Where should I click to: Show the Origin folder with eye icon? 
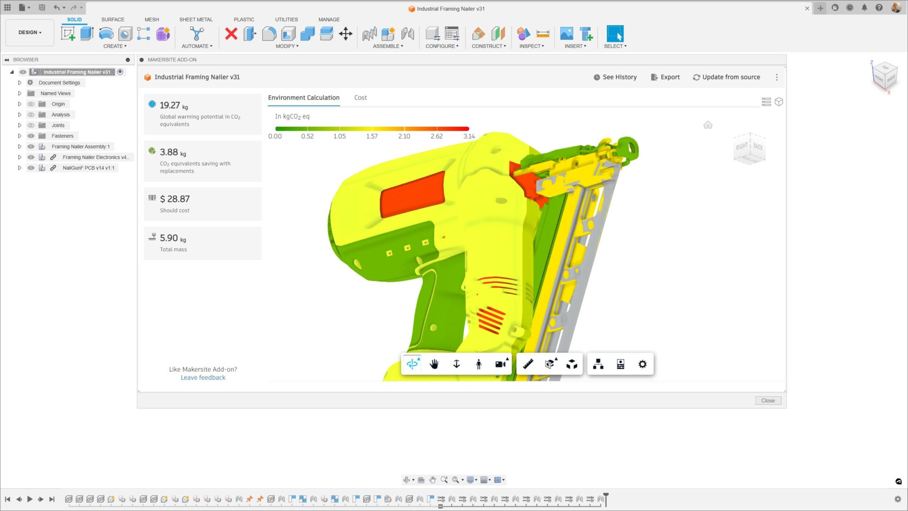pos(31,104)
